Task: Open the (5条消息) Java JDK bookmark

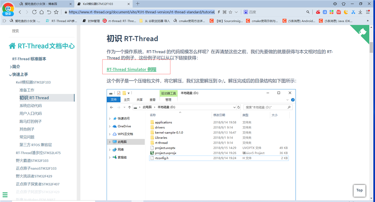Action: (336, 21)
